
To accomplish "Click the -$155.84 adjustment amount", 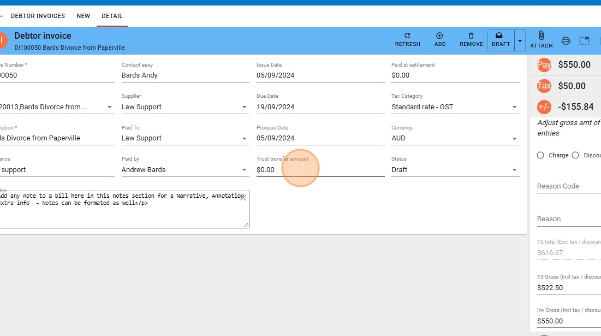I will (x=575, y=107).
